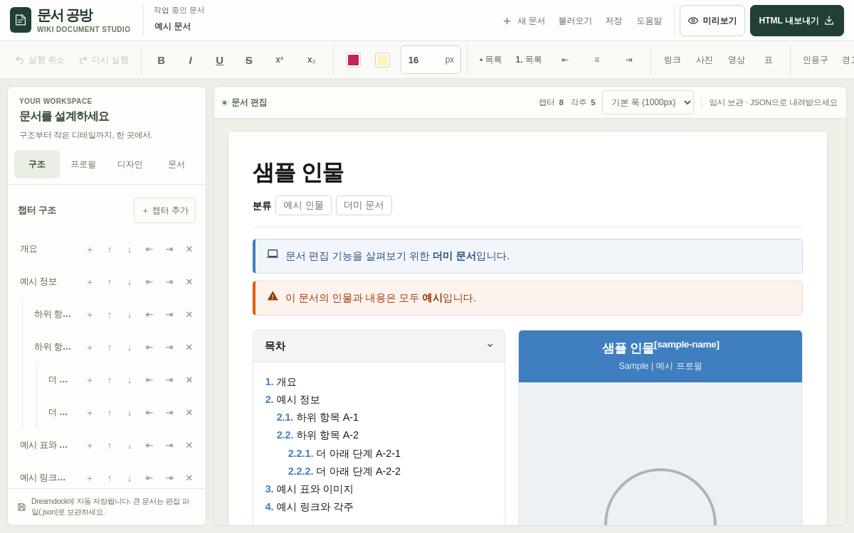The height and width of the screenshot is (533, 854).
Task: Center align text in toolbar
Action: (596, 60)
